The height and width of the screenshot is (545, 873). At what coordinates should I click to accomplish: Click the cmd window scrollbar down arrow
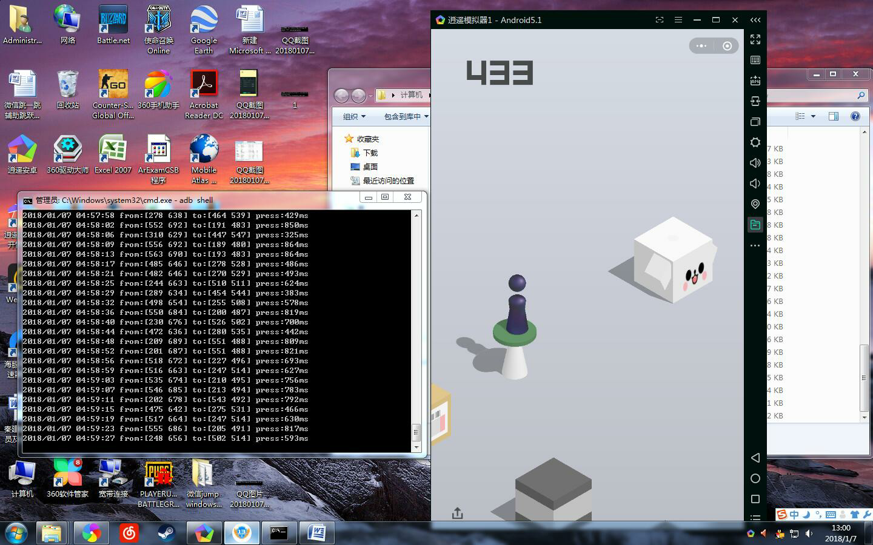pyautogui.click(x=416, y=447)
